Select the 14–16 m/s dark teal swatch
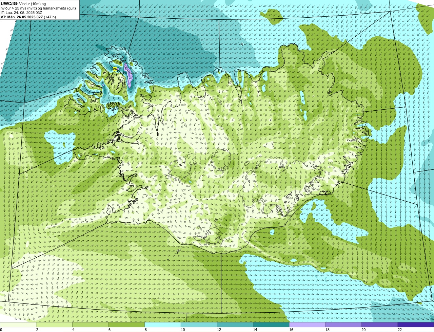 pos(271,325)
